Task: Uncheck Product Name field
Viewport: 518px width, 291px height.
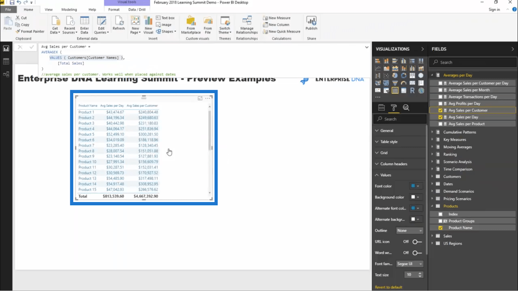Action: pyautogui.click(x=440, y=228)
